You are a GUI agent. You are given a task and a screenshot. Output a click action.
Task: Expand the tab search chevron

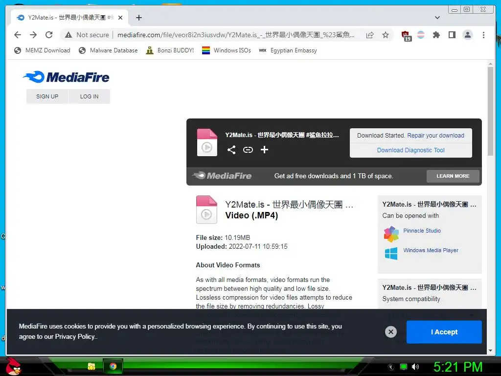point(437,18)
